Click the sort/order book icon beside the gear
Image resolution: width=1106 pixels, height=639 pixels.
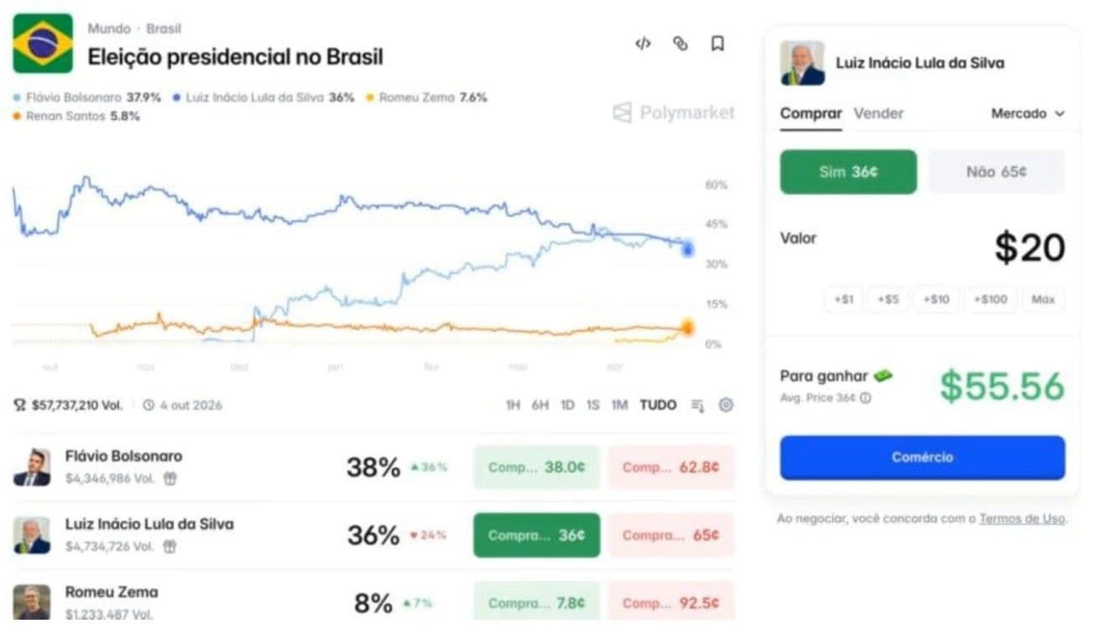pos(696,405)
